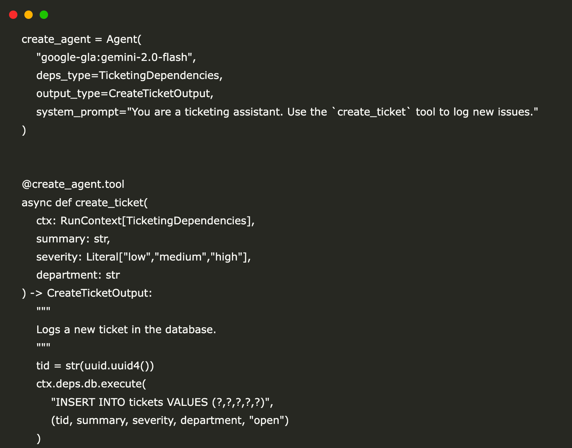Click the red close window button
This screenshot has width=572, height=448.
click(x=13, y=15)
